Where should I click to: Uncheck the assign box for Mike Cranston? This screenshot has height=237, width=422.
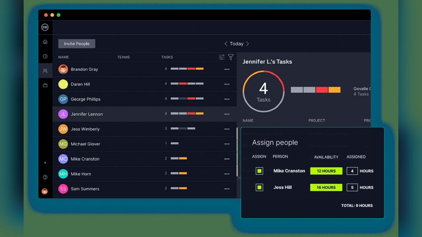[260, 171]
